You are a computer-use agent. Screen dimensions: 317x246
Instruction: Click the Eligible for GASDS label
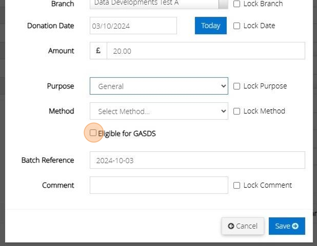(x=127, y=133)
